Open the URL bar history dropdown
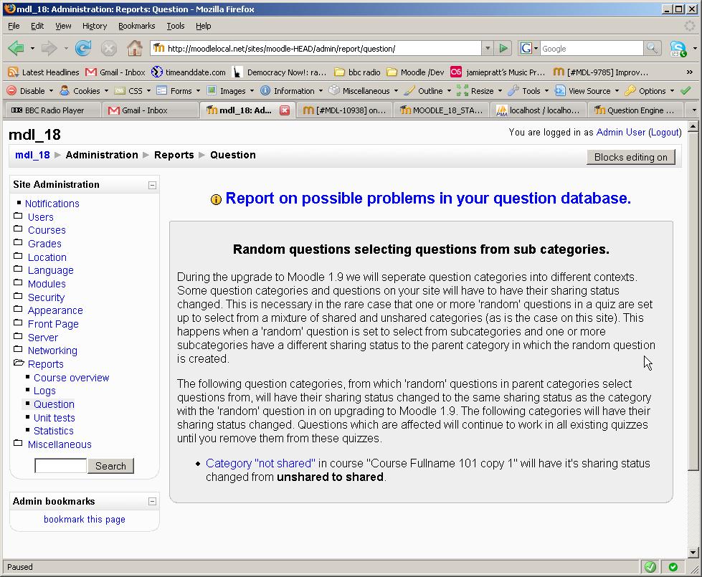Image resolution: width=702 pixels, height=577 pixels. pyautogui.click(x=488, y=49)
